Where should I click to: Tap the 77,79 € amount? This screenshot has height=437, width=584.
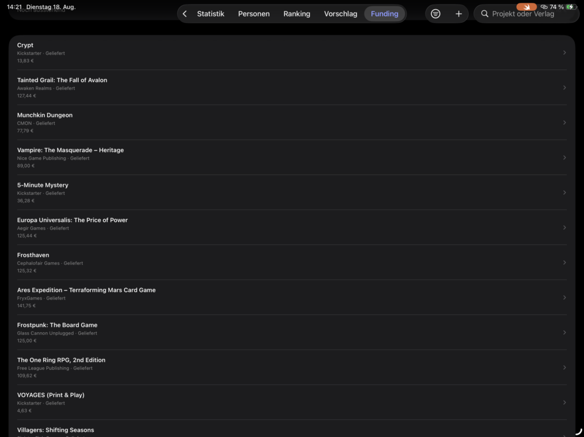coord(25,130)
